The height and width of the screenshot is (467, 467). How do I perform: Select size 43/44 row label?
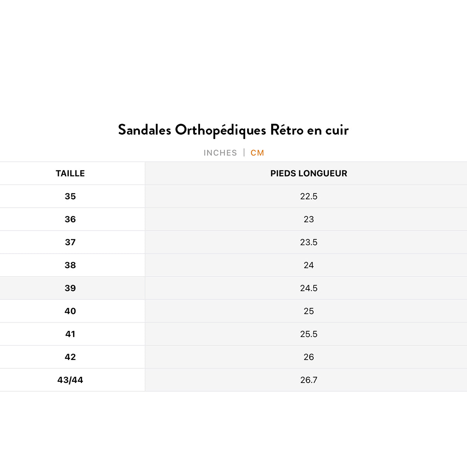70,380
